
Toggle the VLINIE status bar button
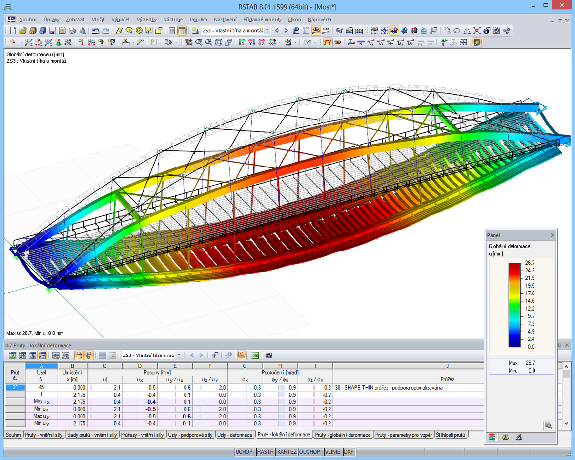332,452
